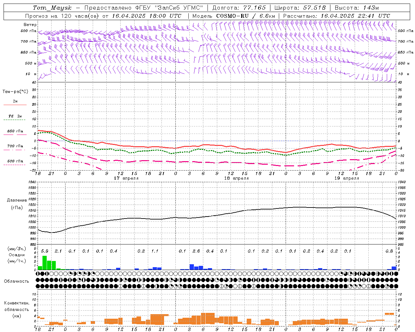Click the 5.9 precipitation value
Viewport: 415px width, 332px height.
pos(45,251)
